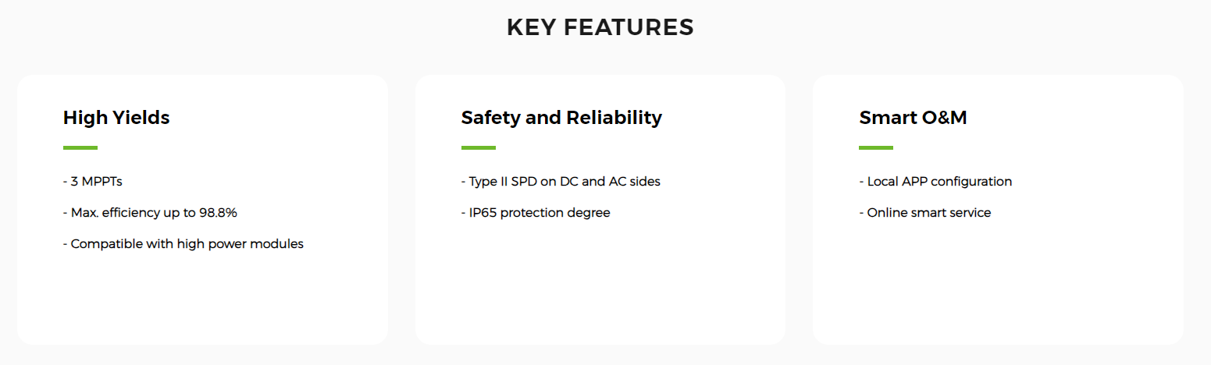1211x365 pixels.
Task: Click Compatible with high power modules text
Action: pyautogui.click(x=183, y=244)
